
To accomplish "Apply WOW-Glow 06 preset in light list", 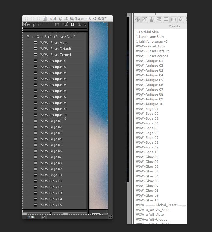I will [x=147, y=181].
